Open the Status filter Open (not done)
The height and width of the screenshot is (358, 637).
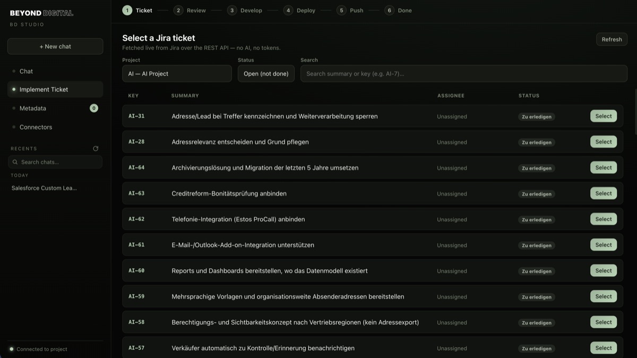[x=266, y=74]
